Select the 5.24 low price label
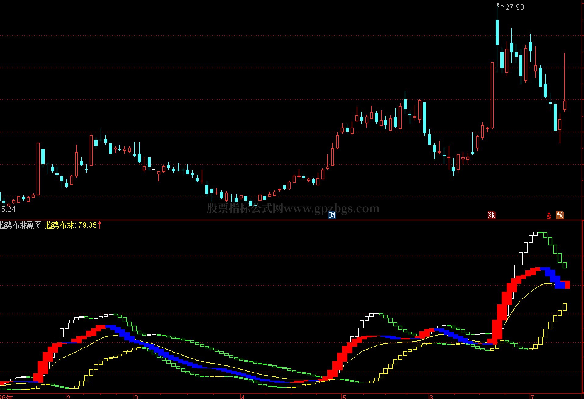 pos(9,209)
